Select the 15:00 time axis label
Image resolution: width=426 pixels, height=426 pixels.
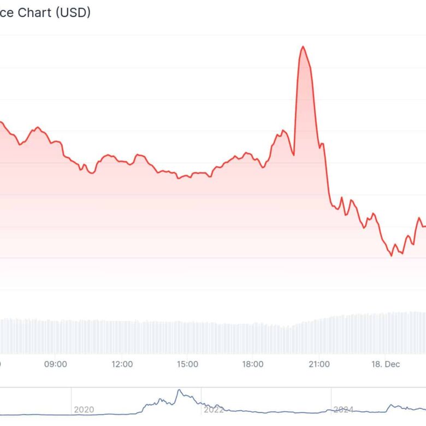(187, 364)
